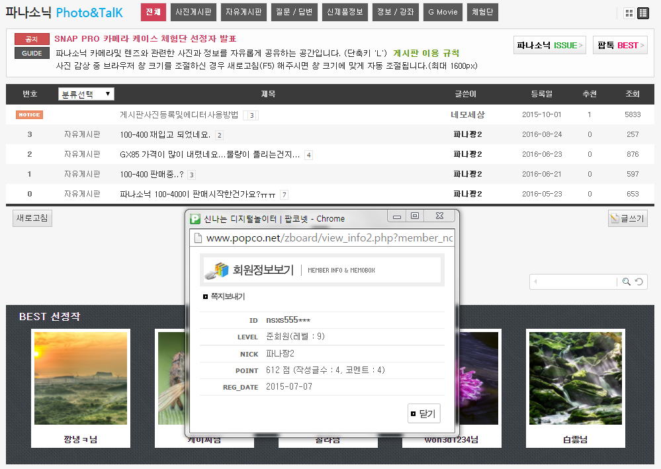Click the 파나소닉 ISSUE button
This screenshot has height=469, width=661.
[x=550, y=45]
